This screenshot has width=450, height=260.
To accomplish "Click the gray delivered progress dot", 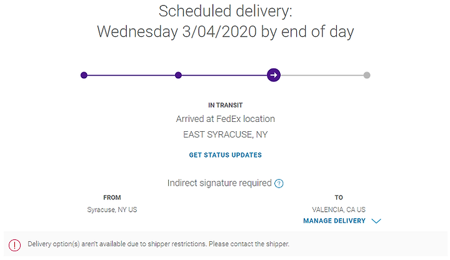I will coord(367,75).
